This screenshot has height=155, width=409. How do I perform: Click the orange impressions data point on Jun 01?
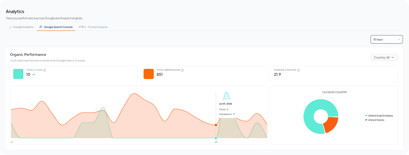click(x=216, y=125)
